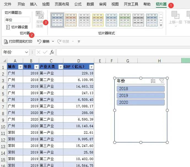The width and height of the screenshot is (190, 167).
Task: Click the 切片器题注 caption input field
Action: [17, 20]
